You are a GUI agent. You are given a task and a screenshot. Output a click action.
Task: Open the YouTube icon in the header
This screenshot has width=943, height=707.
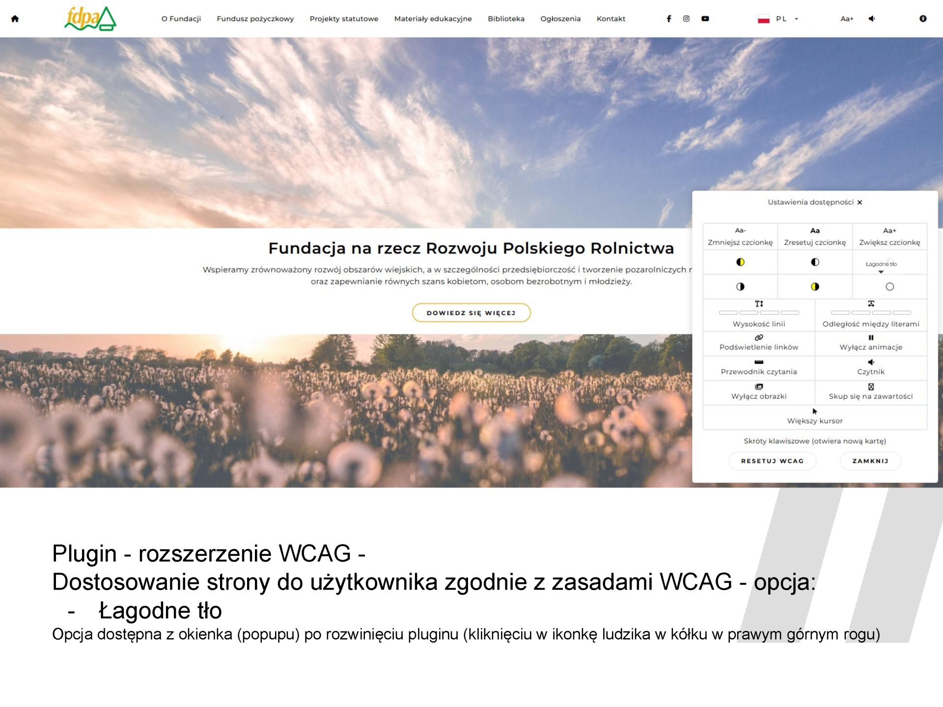(705, 19)
